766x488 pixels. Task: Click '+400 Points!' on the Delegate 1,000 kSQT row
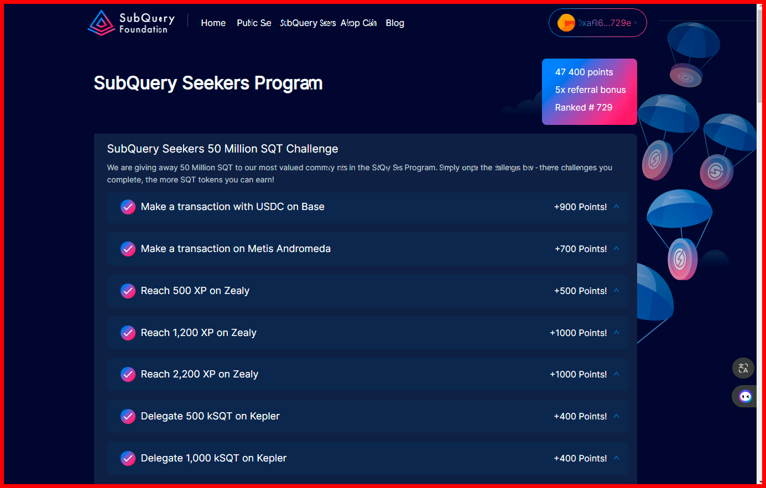point(581,458)
